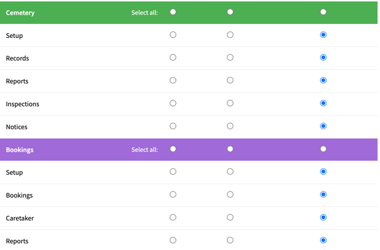This screenshot has height=250, width=380.
Task: Select middle Select all radio in Cemetery header
Action: click(x=230, y=12)
